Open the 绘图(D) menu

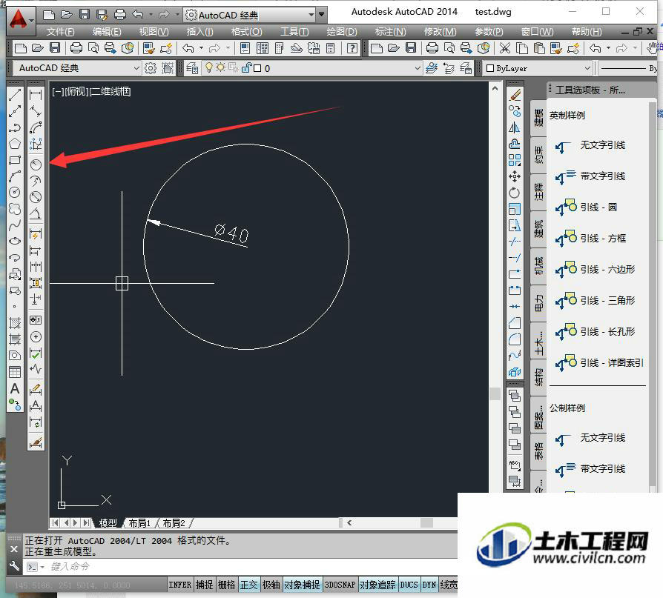point(342,32)
